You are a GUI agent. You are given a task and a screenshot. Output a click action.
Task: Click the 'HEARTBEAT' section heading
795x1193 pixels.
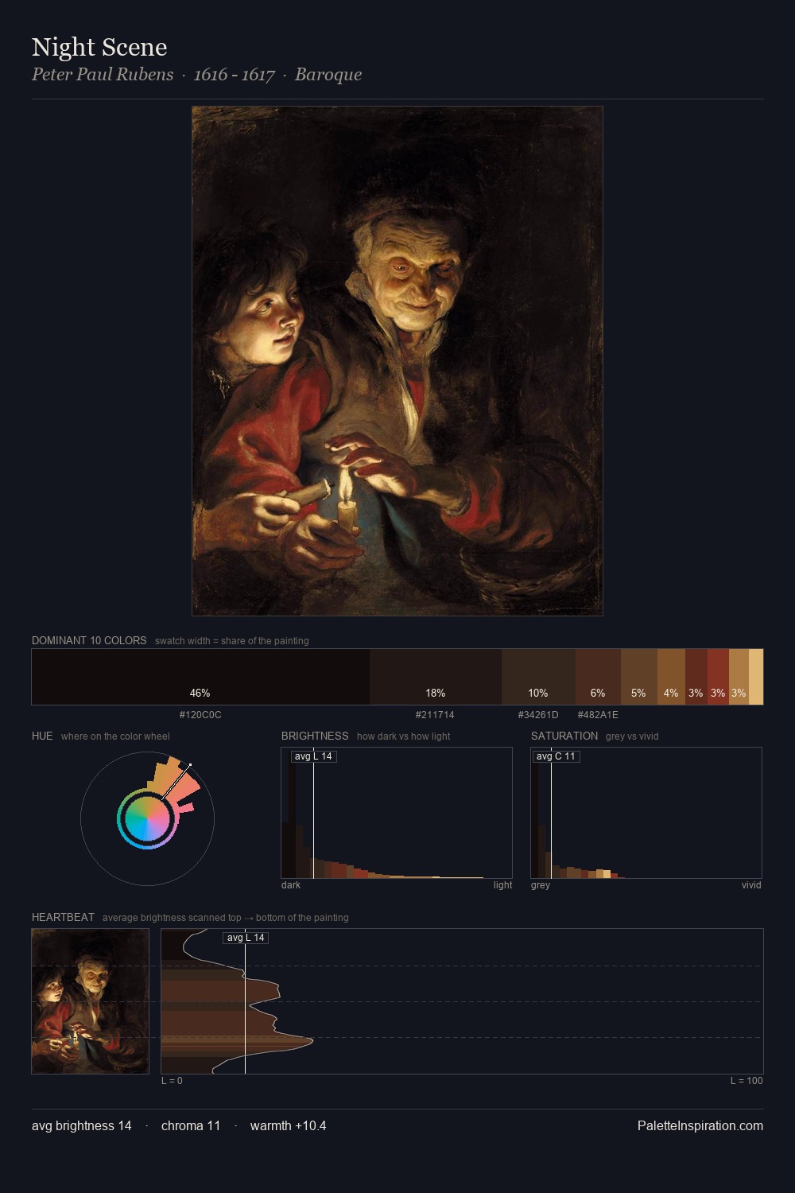63,917
